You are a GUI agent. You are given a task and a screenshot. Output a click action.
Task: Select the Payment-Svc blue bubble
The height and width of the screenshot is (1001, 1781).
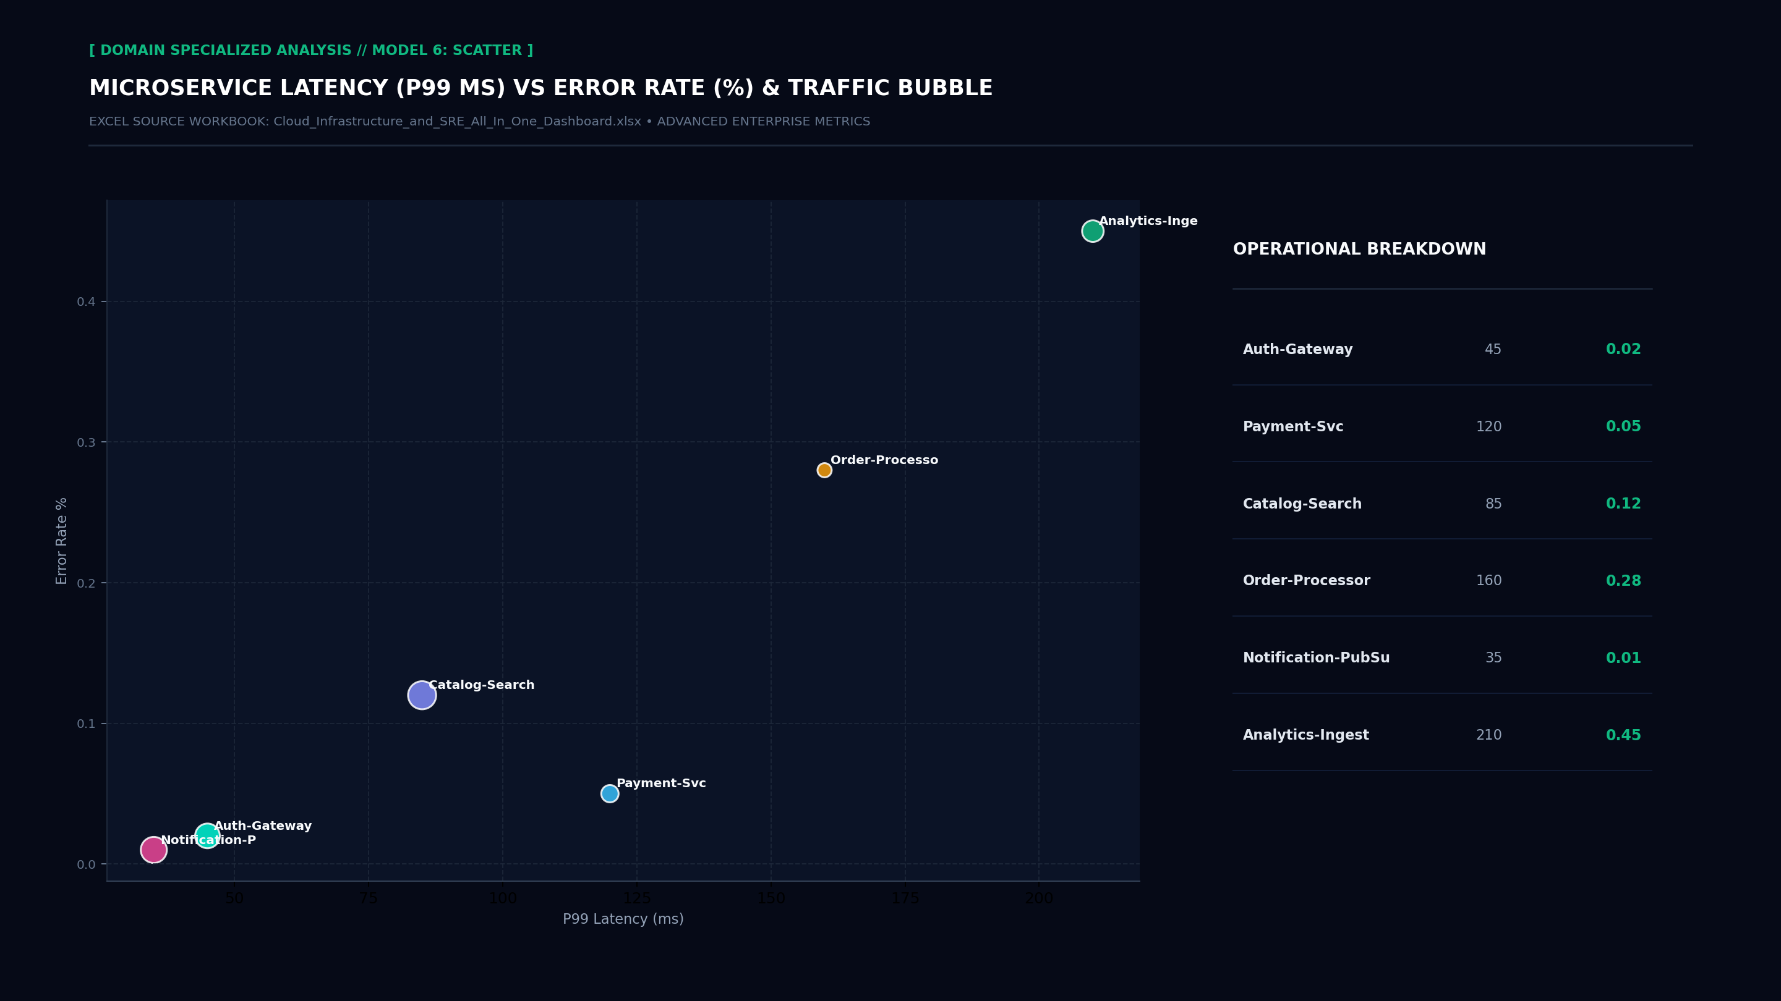pyautogui.click(x=610, y=794)
